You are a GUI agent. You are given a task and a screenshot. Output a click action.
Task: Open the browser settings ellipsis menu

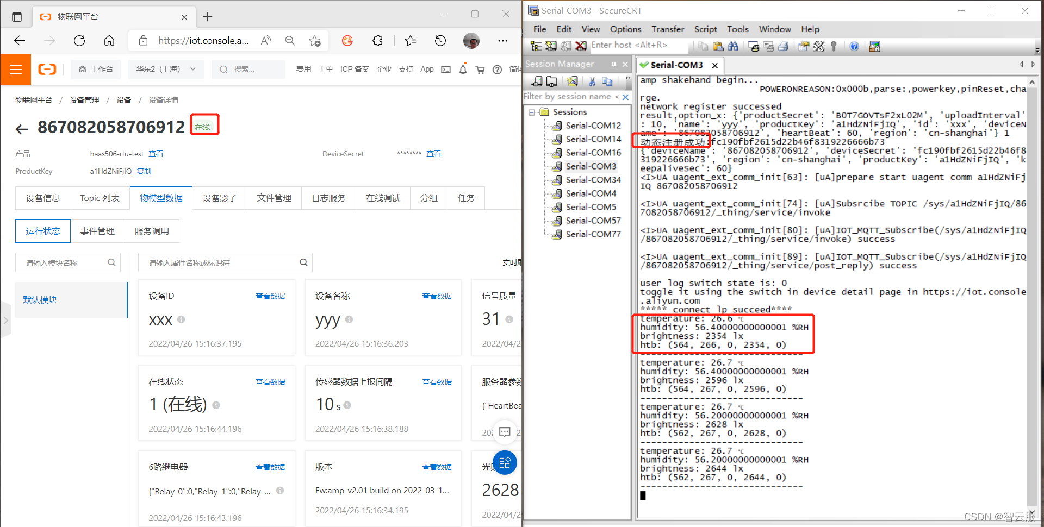point(502,40)
